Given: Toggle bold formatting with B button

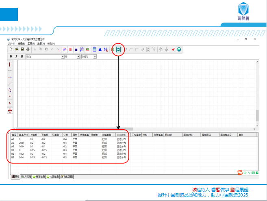Looking at the screenshot, I should pos(11,56).
